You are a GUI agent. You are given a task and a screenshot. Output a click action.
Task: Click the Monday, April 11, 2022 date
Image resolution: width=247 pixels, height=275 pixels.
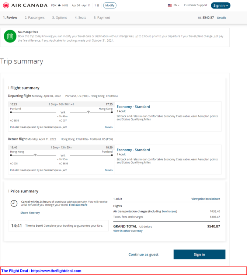(42, 139)
